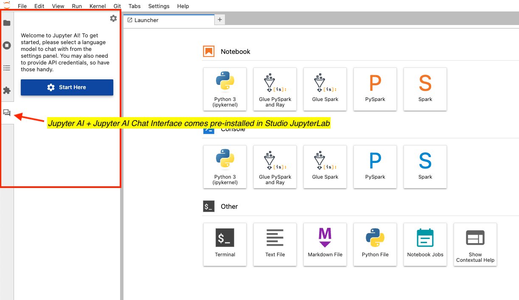The height and width of the screenshot is (300, 519).
Task: Open Python 3 (ipykernel) console
Action: click(225, 167)
